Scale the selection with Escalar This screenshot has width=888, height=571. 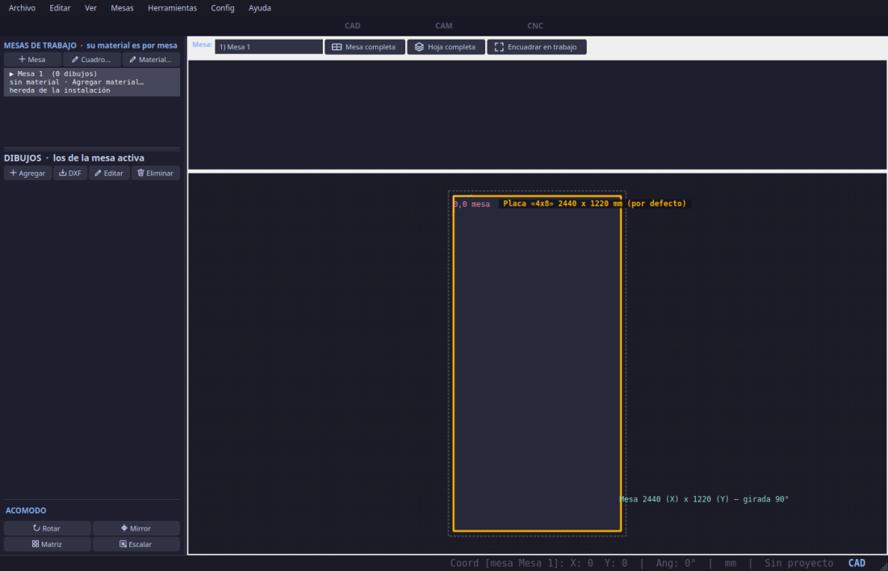point(136,544)
